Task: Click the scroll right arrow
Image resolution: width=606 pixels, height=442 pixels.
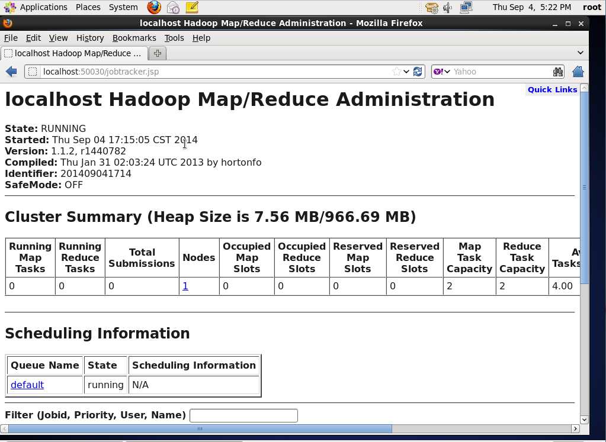Action: tap(575, 428)
